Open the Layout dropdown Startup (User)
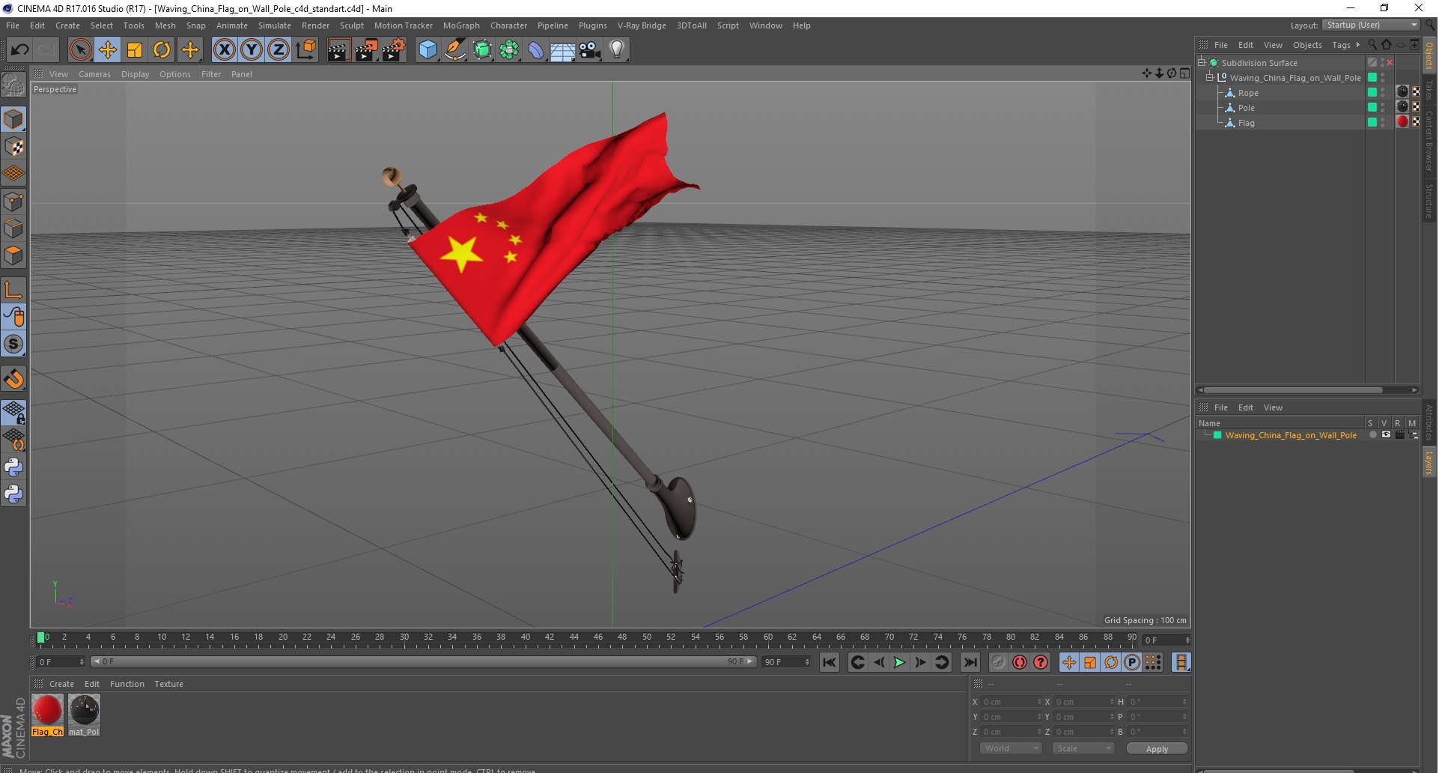This screenshot has width=1439, height=773. pos(1372,25)
